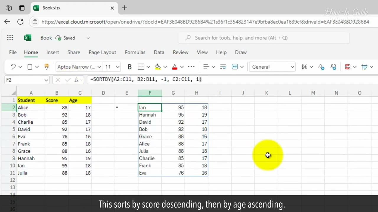Expand the arrow next to Saved
This screenshot has width=378, height=212.
tap(88, 38)
